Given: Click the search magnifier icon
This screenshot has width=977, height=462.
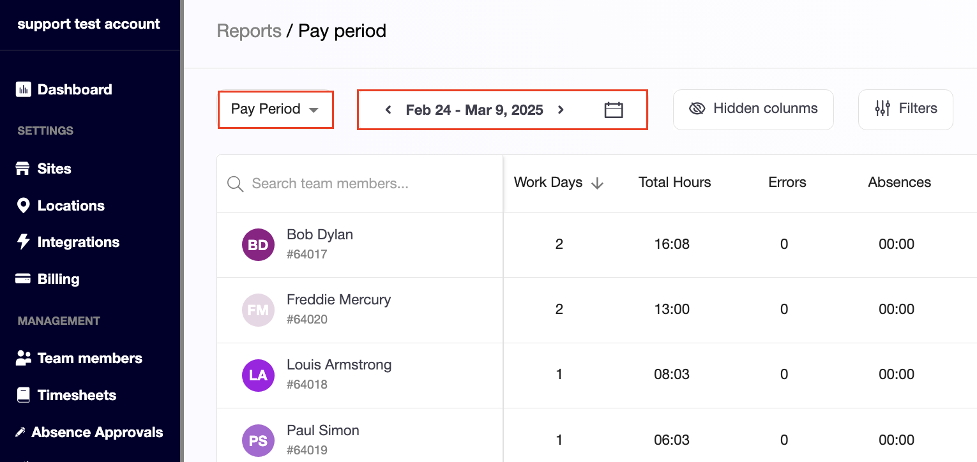Looking at the screenshot, I should (236, 184).
